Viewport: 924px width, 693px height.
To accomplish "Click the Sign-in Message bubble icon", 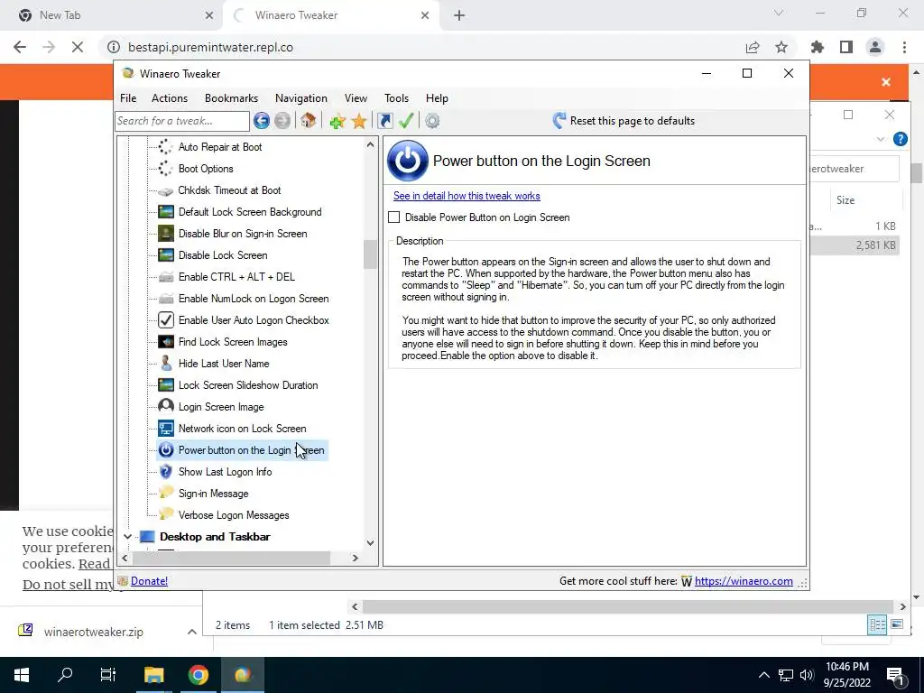I will coord(166,494).
